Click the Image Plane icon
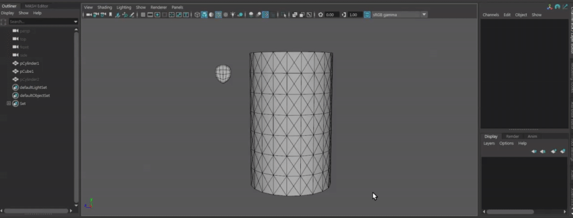The width and height of the screenshot is (573, 218). coord(117,15)
